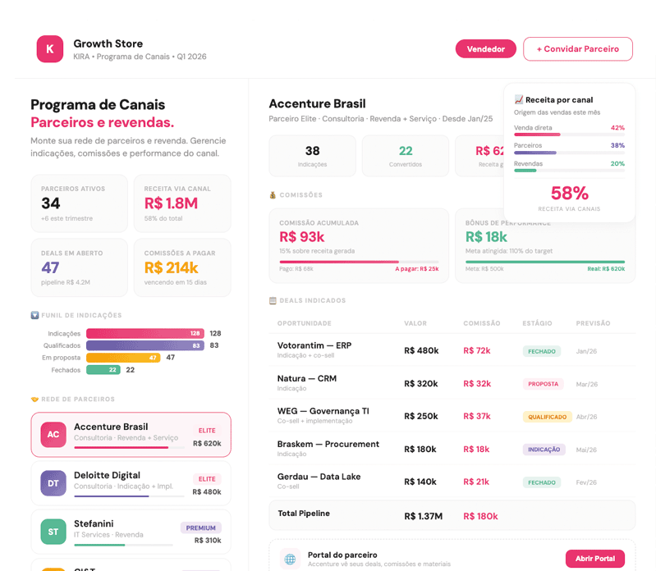Open the Gerdau — Data Lake deal
The width and height of the screenshot is (665, 571).
(452, 481)
